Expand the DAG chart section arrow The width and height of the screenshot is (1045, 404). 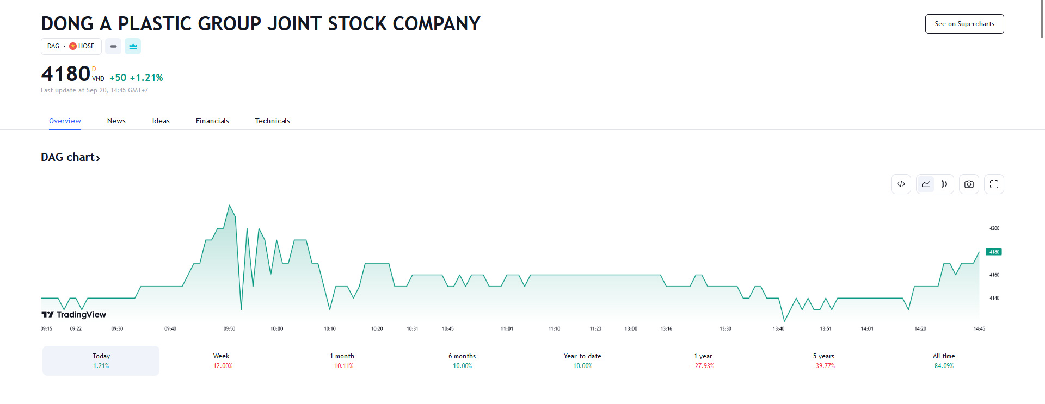(x=98, y=158)
